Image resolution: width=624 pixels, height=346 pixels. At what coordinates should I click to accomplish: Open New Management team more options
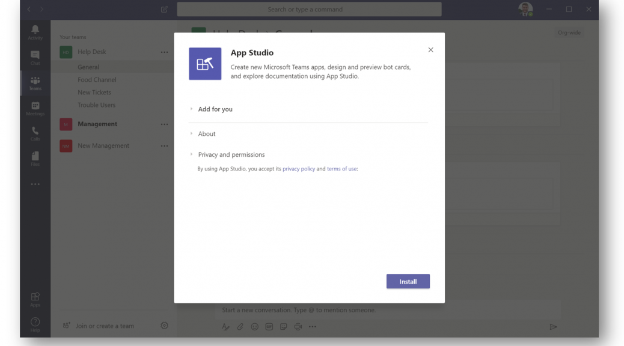coord(164,146)
